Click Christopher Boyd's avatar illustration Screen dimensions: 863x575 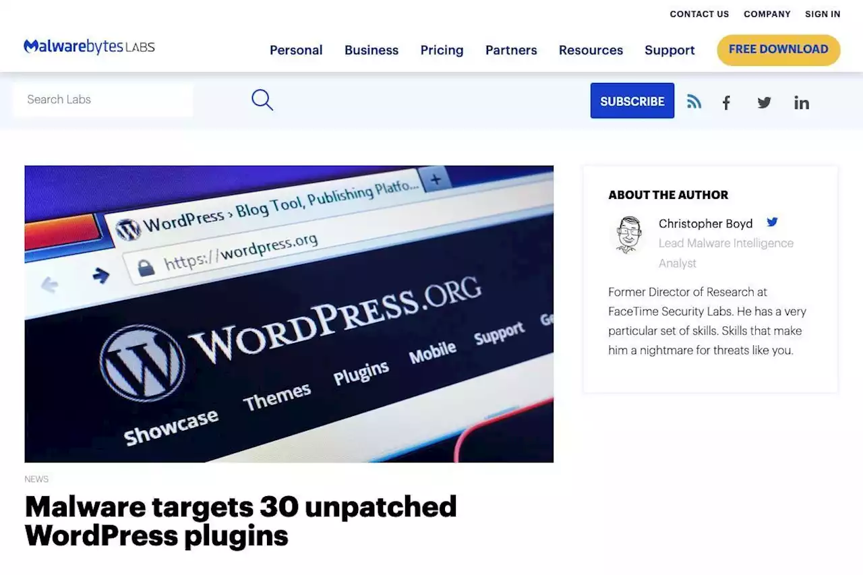coord(628,235)
